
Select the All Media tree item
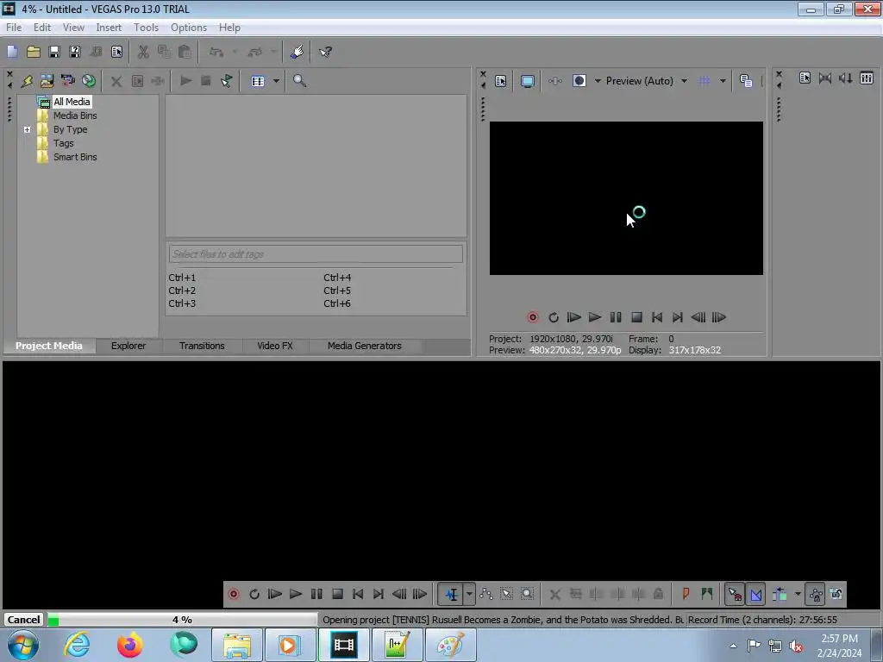(x=72, y=102)
